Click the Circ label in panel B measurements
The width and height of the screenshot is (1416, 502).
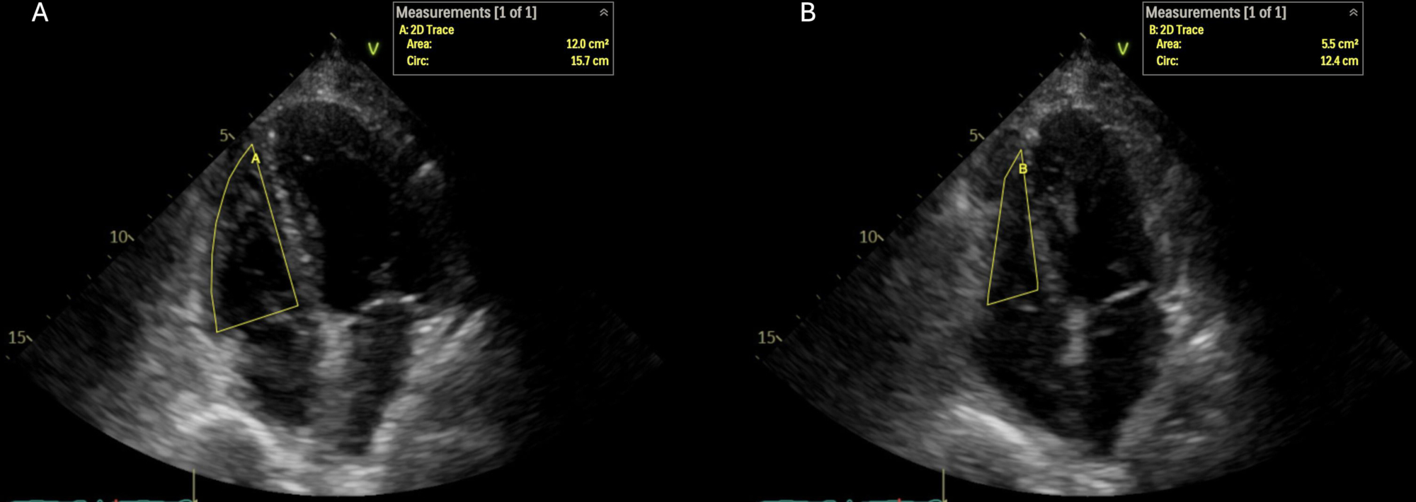tap(1167, 61)
